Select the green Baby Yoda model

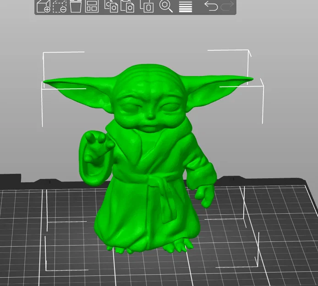(x=148, y=158)
